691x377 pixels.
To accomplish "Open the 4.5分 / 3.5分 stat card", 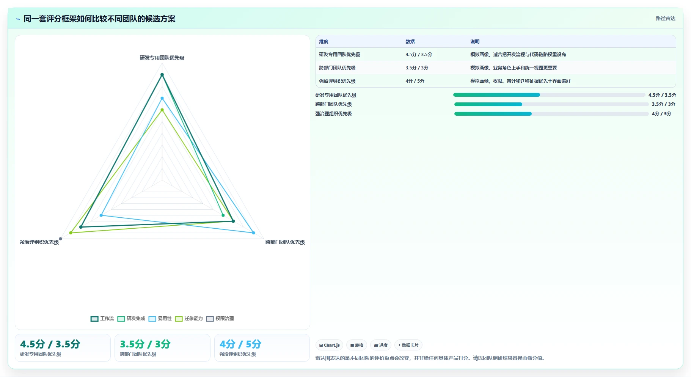I will point(63,348).
